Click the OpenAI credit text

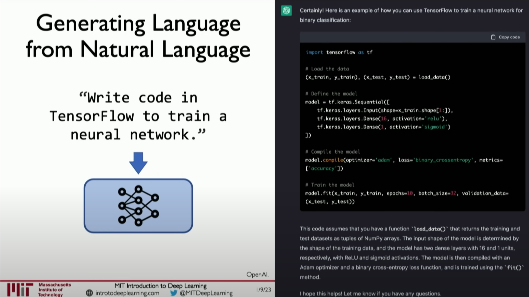pyautogui.click(x=257, y=274)
